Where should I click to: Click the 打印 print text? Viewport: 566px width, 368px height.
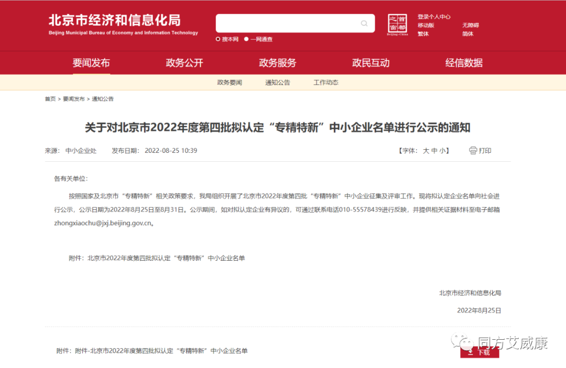(485, 151)
